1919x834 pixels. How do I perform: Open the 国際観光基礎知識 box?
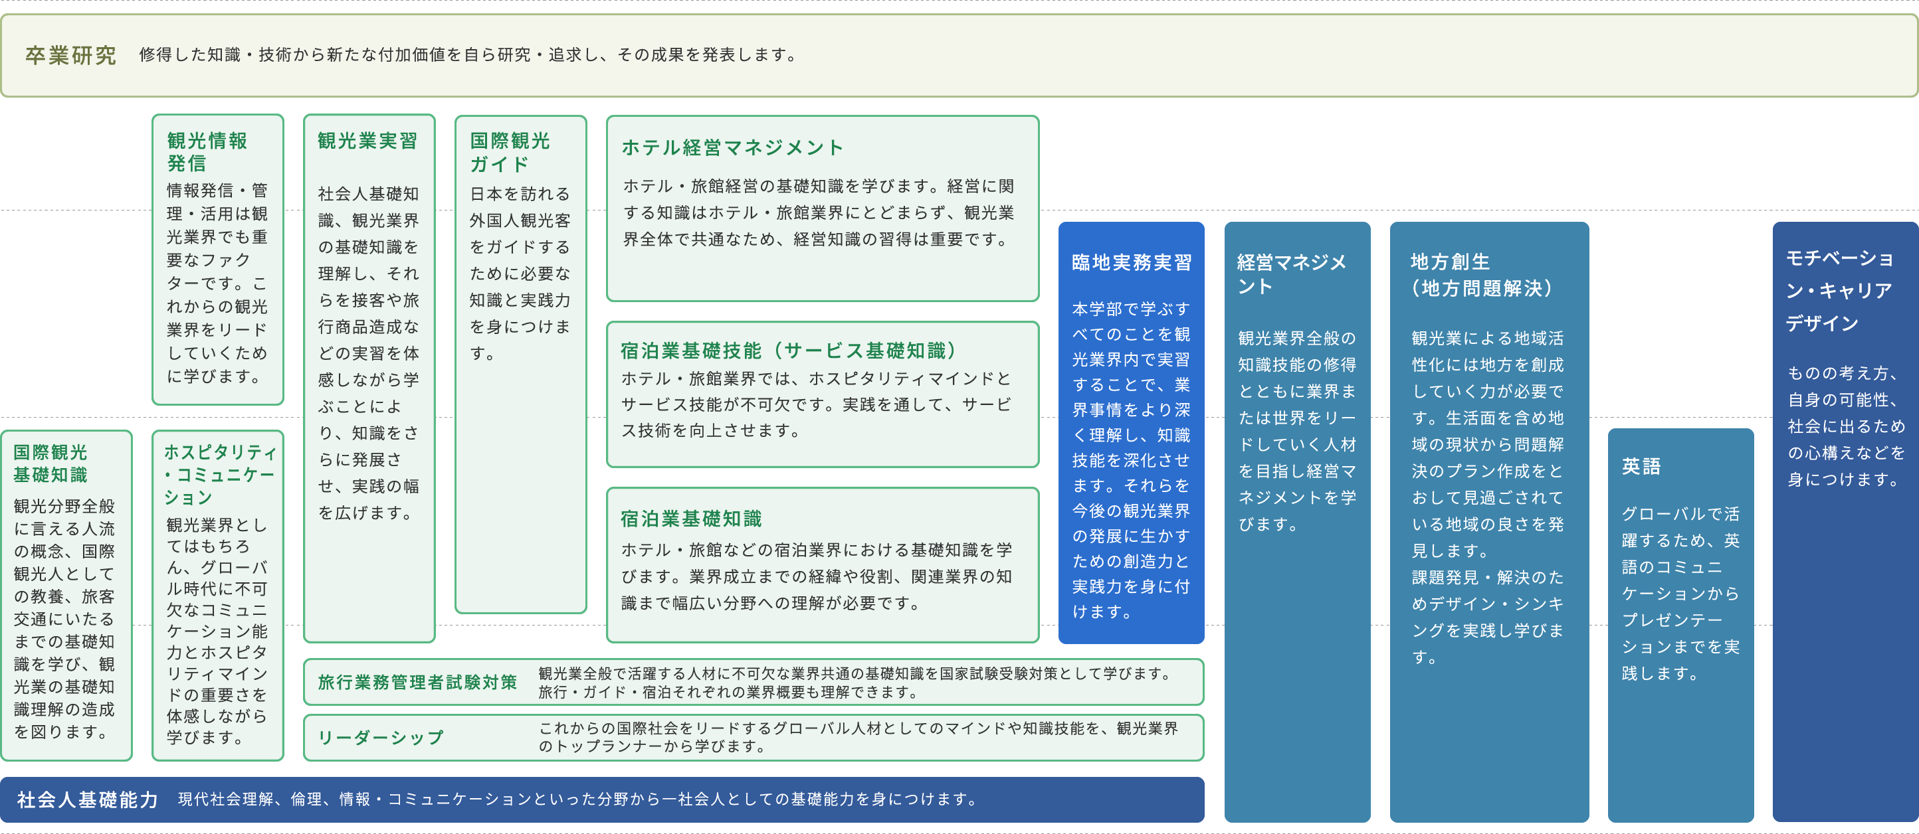[x=66, y=595]
